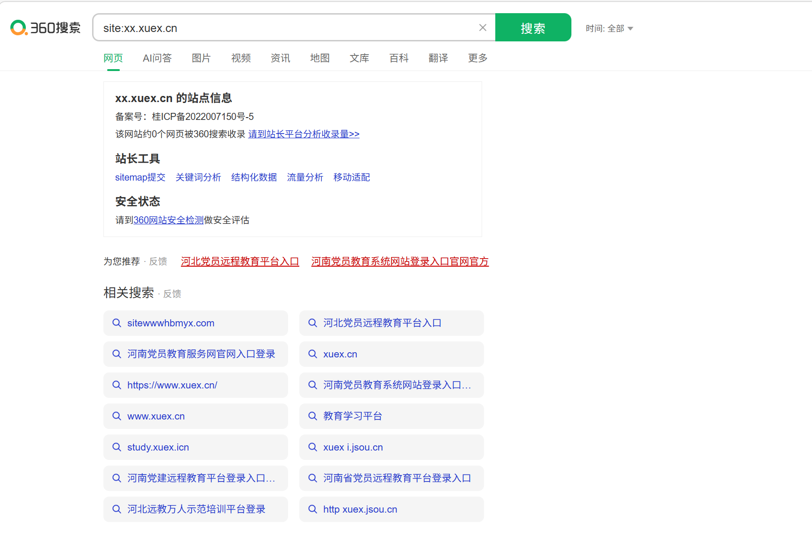Screen dimensions: 812x538
Task: Search related term https://www.xuex.cn/
Action: pyautogui.click(x=195, y=385)
